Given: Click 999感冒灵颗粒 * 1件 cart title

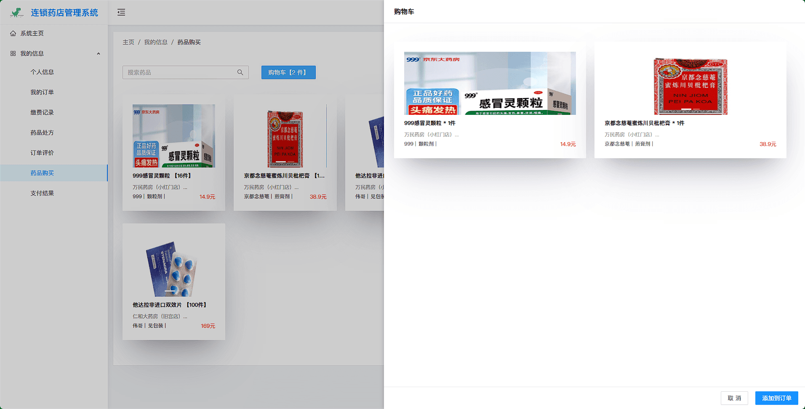Looking at the screenshot, I should coord(430,123).
